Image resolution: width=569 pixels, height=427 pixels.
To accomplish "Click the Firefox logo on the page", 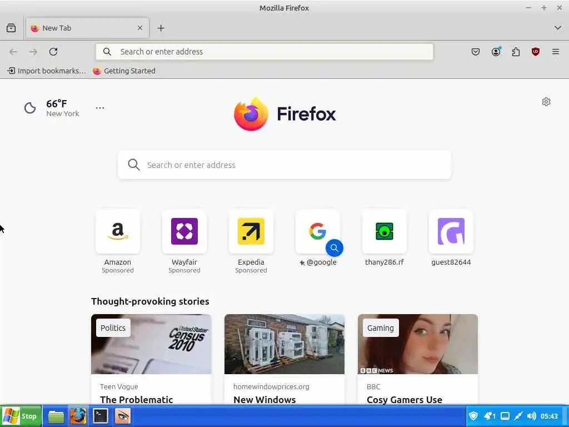I will click(285, 113).
